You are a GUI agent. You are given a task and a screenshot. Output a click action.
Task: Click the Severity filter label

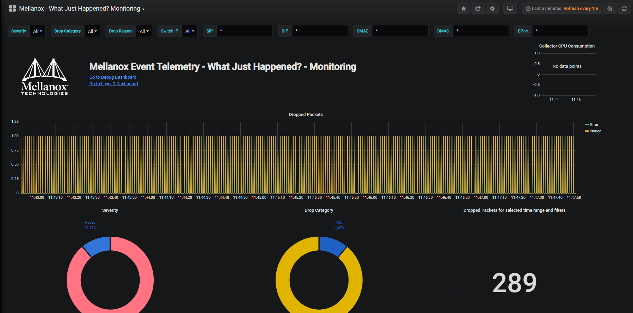[x=18, y=31]
